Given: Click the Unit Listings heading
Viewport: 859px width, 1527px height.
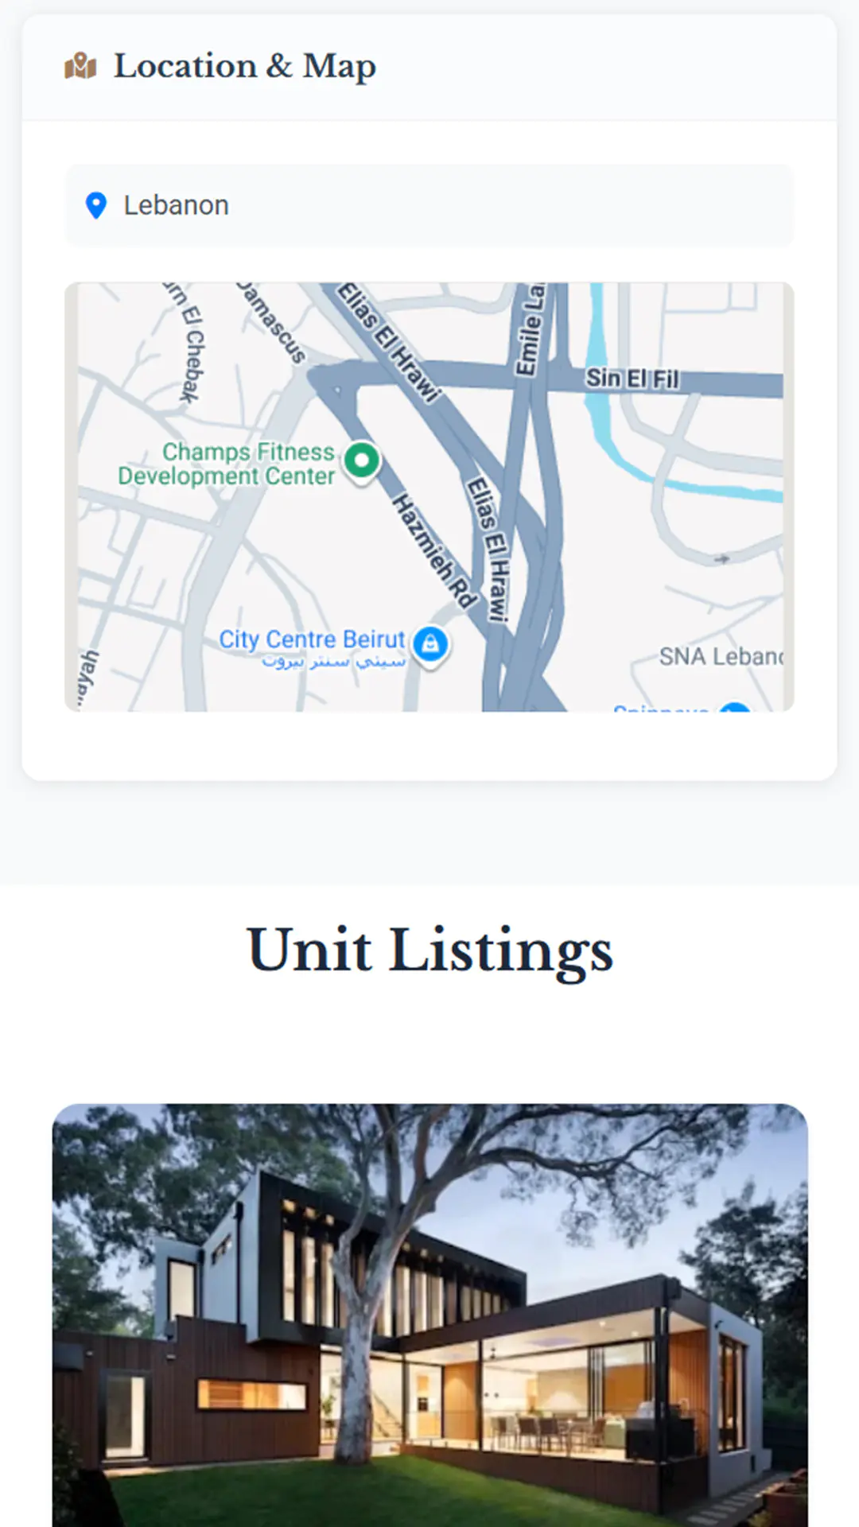Looking at the screenshot, I should 429,950.
